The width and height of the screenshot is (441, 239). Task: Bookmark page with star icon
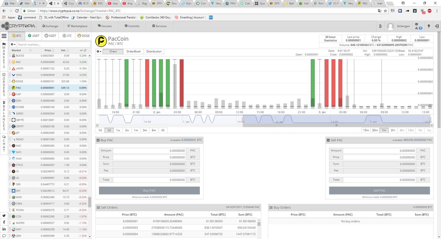385,11
